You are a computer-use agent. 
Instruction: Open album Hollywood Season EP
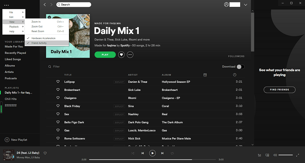pyautogui.click(x=176, y=82)
